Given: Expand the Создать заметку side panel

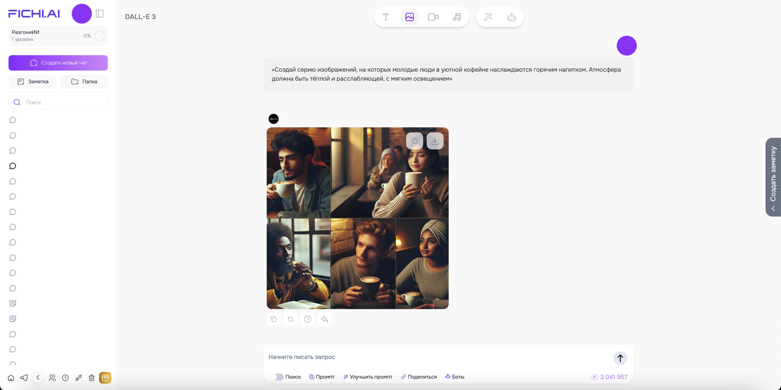Looking at the screenshot, I should coord(773,177).
